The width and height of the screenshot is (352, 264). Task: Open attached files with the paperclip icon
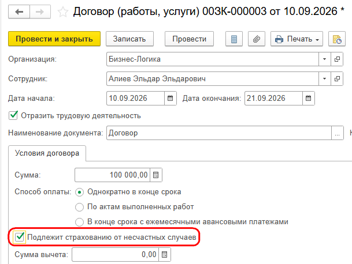257,39
